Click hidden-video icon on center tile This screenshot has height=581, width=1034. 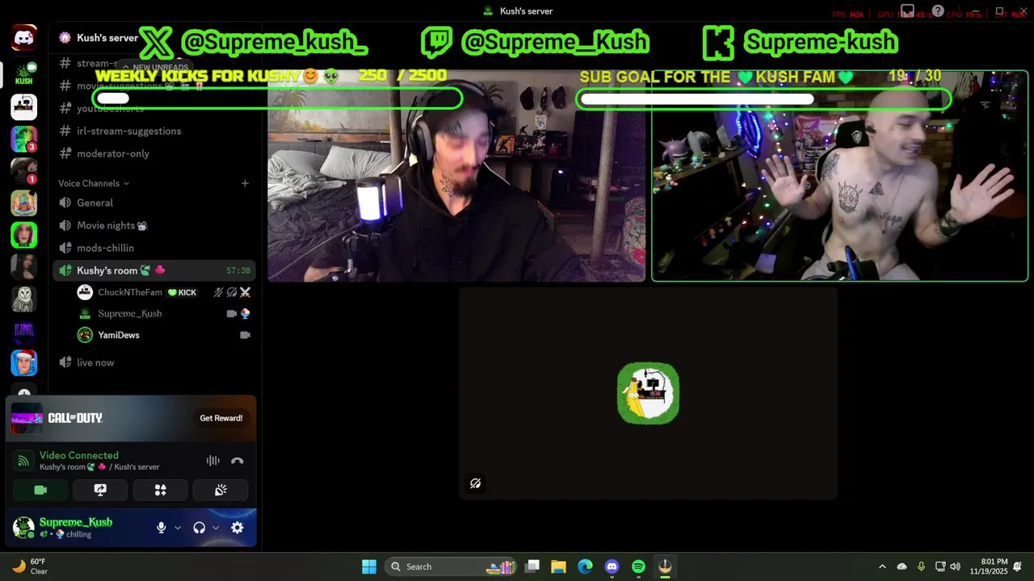pyautogui.click(x=475, y=483)
